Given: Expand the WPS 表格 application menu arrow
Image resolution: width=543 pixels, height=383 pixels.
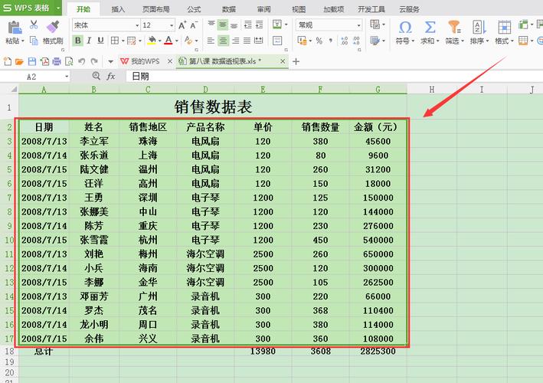Looking at the screenshot, I should click(x=58, y=8).
